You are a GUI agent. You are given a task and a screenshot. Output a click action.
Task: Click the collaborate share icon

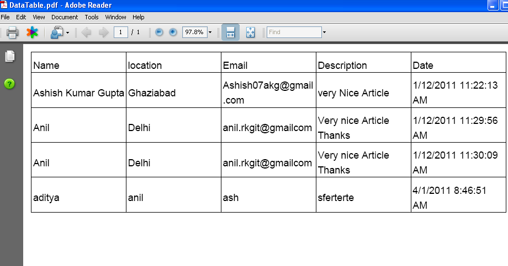tap(57, 32)
